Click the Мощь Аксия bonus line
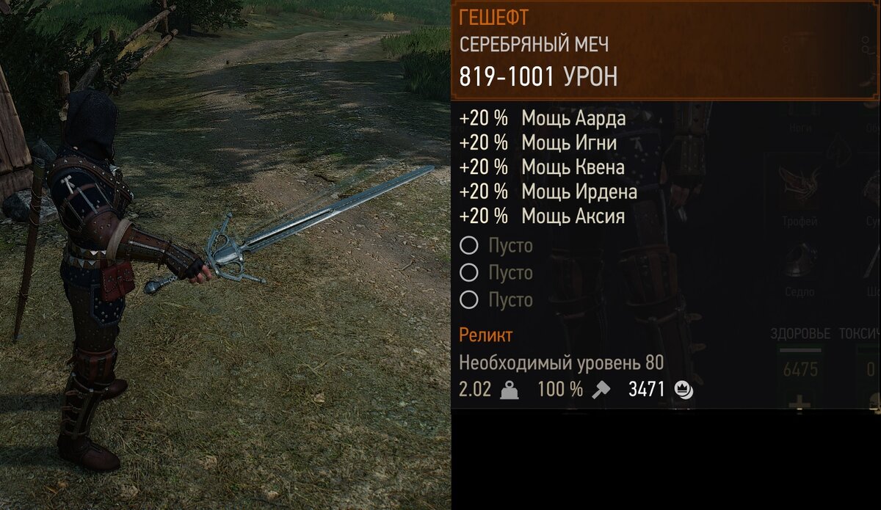 point(542,216)
